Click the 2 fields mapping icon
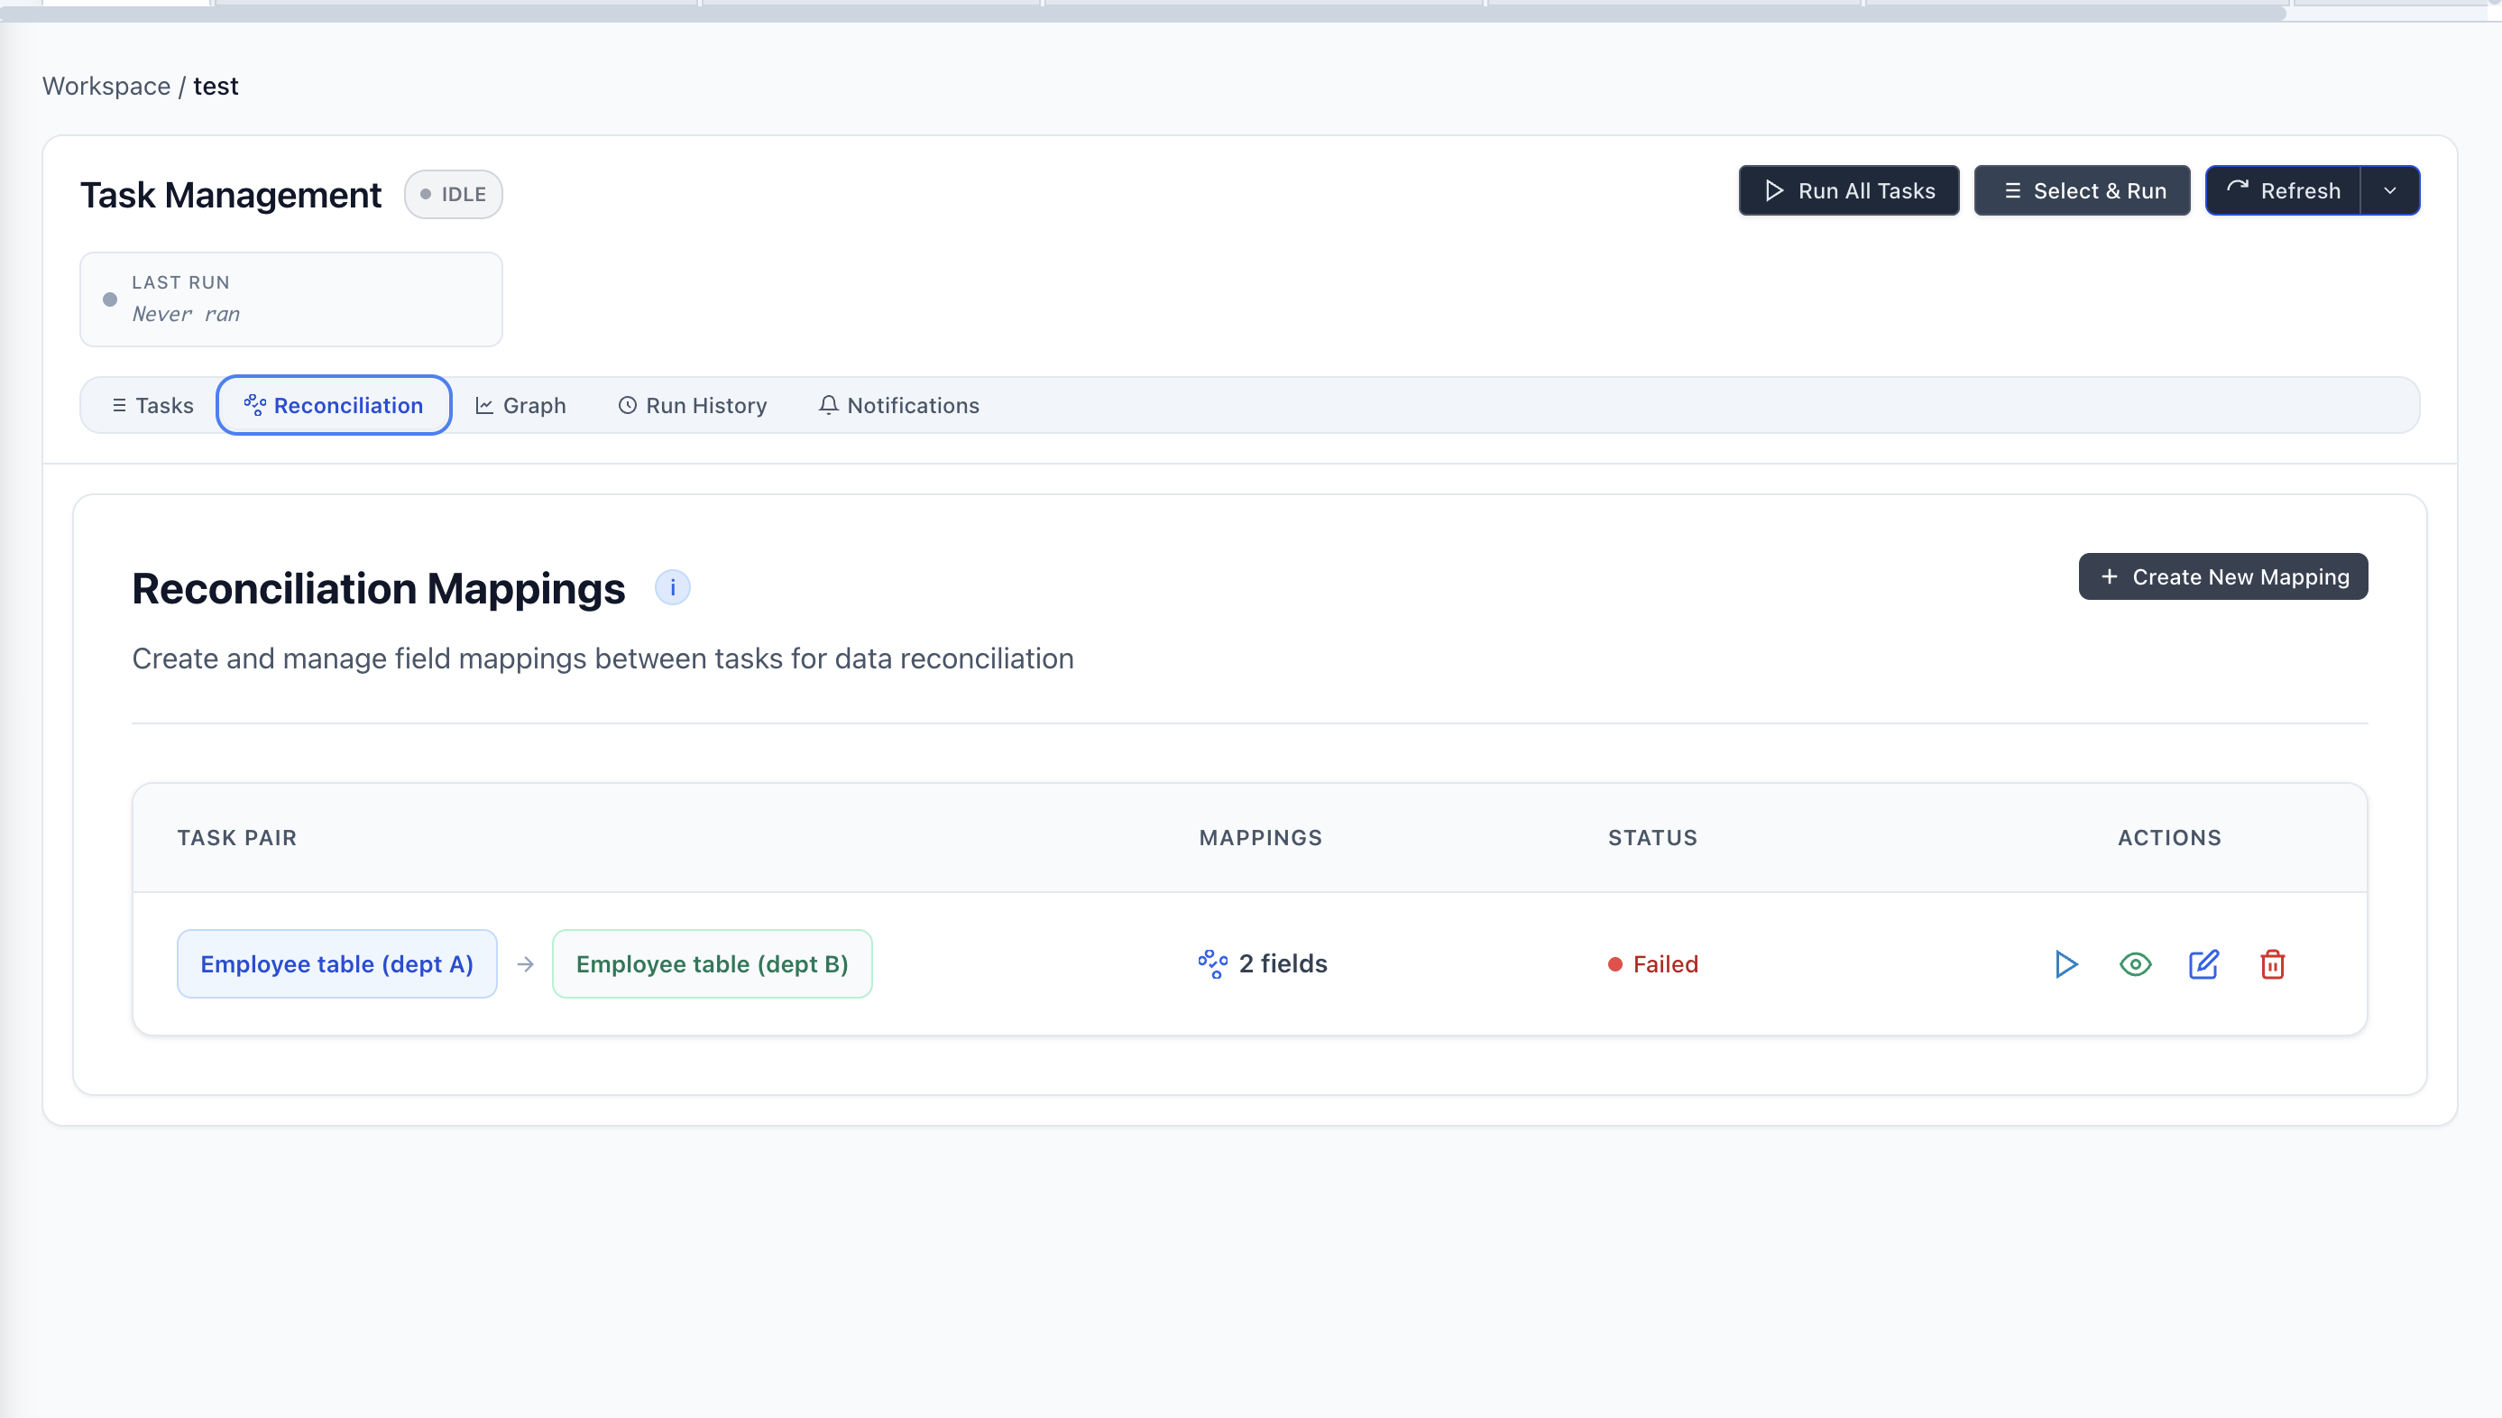The width and height of the screenshot is (2502, 1418). click(1212, 964)
